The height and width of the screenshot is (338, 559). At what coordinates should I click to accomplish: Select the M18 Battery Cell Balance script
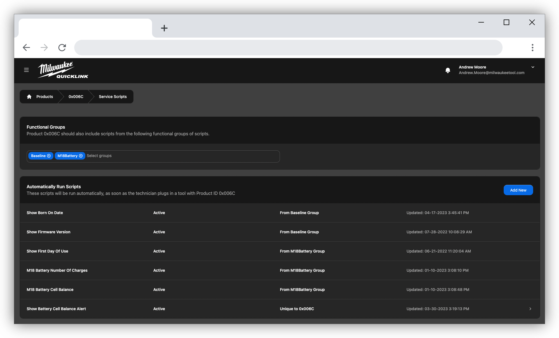[50, 290]
